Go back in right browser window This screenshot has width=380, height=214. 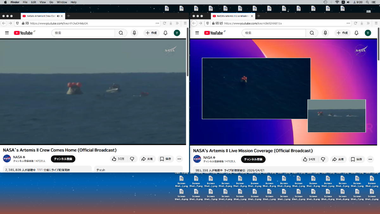click(x=194, y=23)
